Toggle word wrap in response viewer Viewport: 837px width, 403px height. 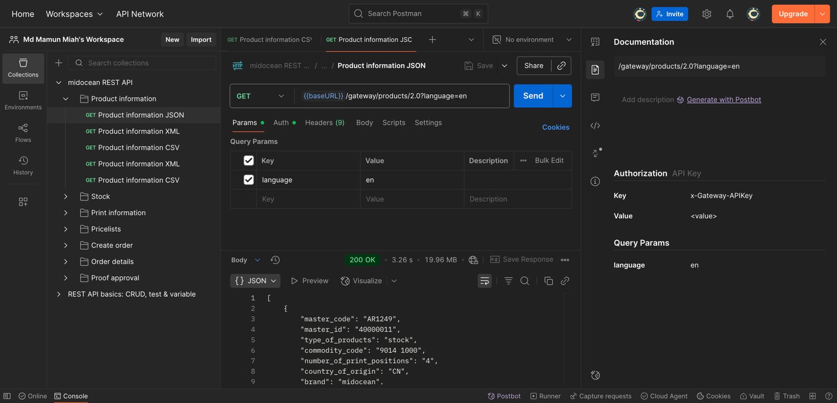click(x=484, y=281)
